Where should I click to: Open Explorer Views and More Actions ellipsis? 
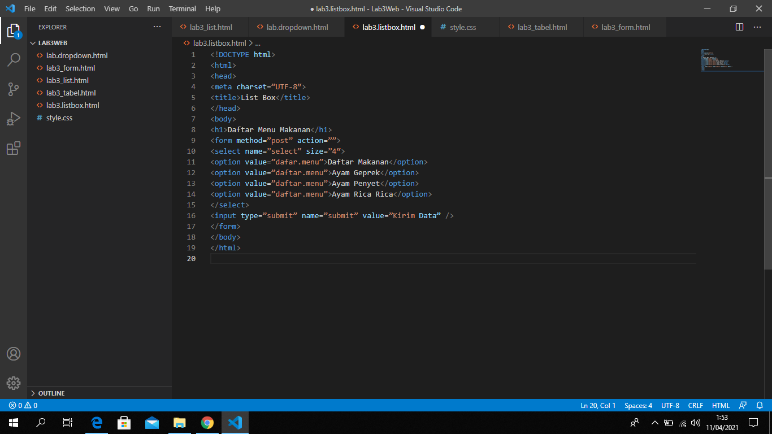pyautogui.click(x=157, y=27)
